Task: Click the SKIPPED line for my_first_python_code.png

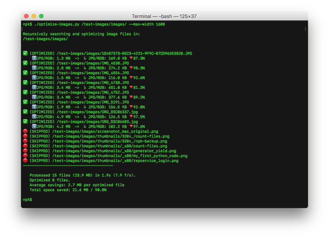Action: point(108,156)
